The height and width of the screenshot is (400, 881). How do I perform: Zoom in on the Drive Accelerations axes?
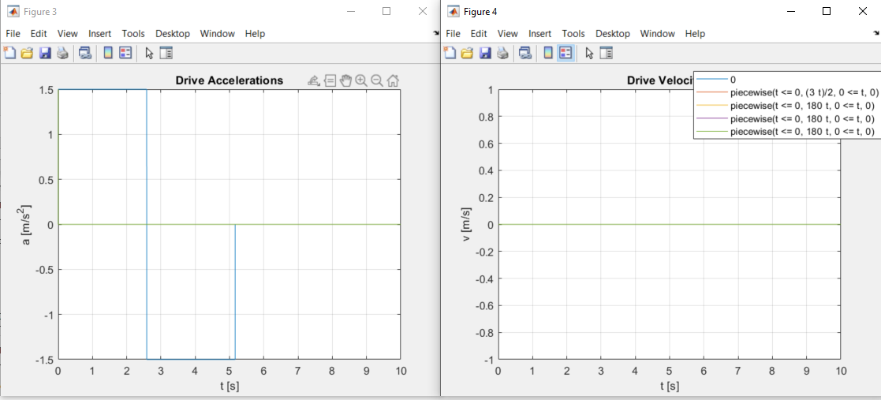tap(361, 80)
